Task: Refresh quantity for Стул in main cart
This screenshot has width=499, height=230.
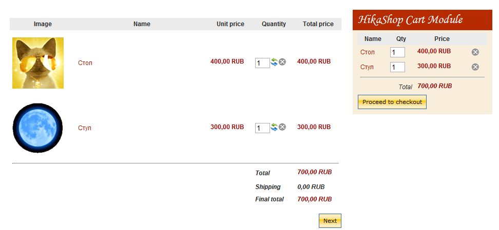Action: pyautogui.click(x=274, y=127)
